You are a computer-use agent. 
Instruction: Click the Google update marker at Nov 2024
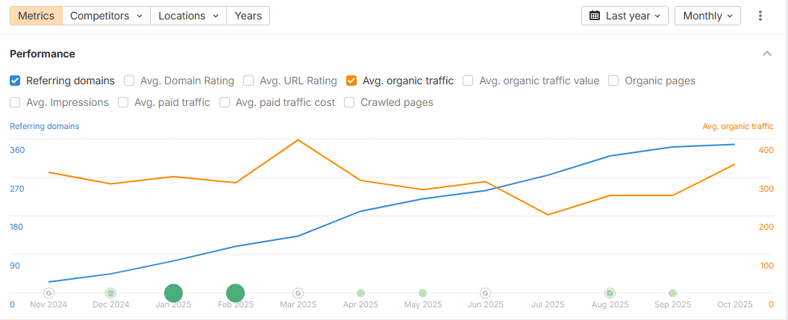[49, 293]
